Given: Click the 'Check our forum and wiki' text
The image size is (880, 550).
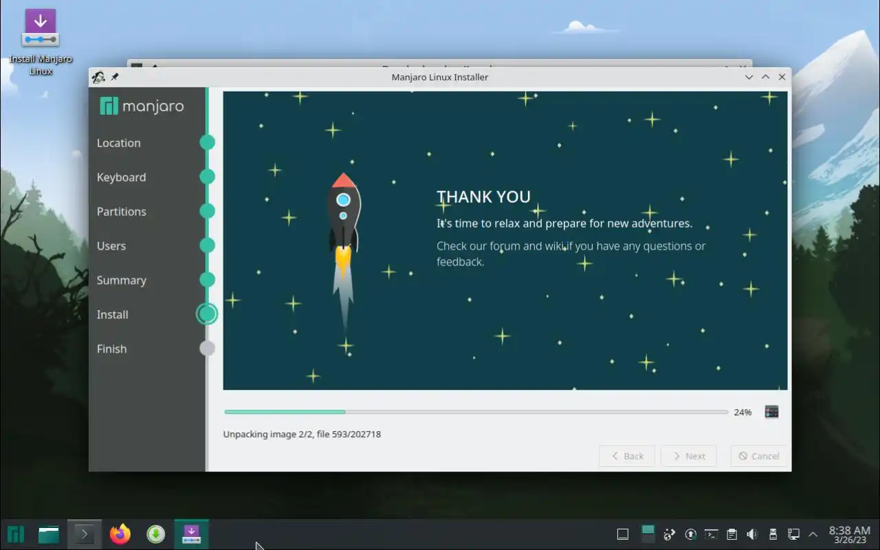Looking at the screenshot, I should 571,254.
